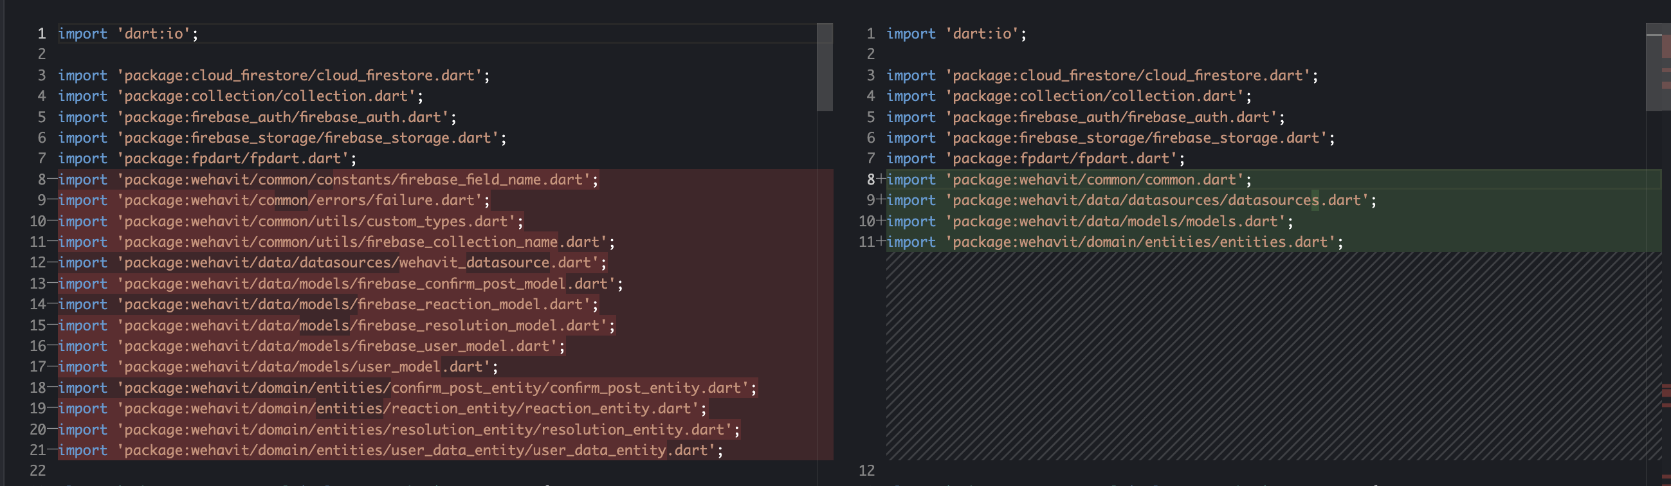
Task: Click right pane line number 8 gutter
Action: click(x=871, y=179)
